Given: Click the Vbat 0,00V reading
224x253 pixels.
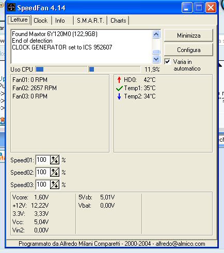Looking at the screenshot, I should point(97,206).
